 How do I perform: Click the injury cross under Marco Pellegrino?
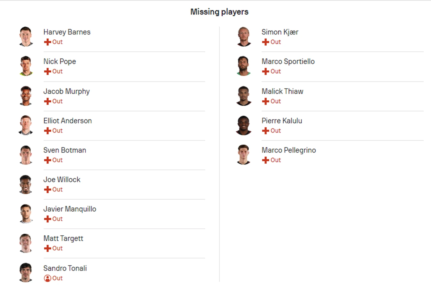click(x=265, y=160)
